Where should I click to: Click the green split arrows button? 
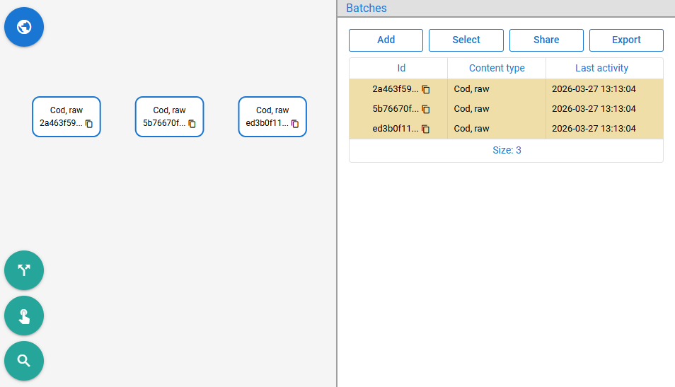(24, 270)
